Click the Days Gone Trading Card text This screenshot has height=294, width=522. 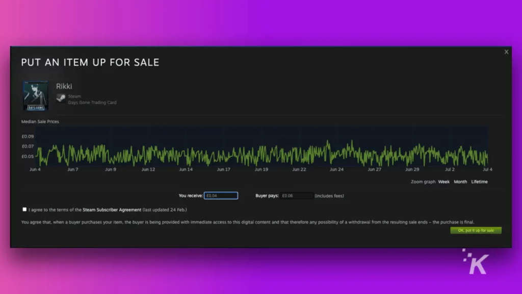(92, 102)
